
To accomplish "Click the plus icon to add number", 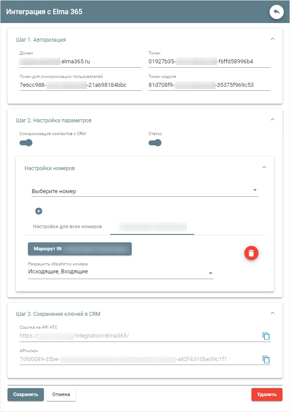I will (39, 211).
